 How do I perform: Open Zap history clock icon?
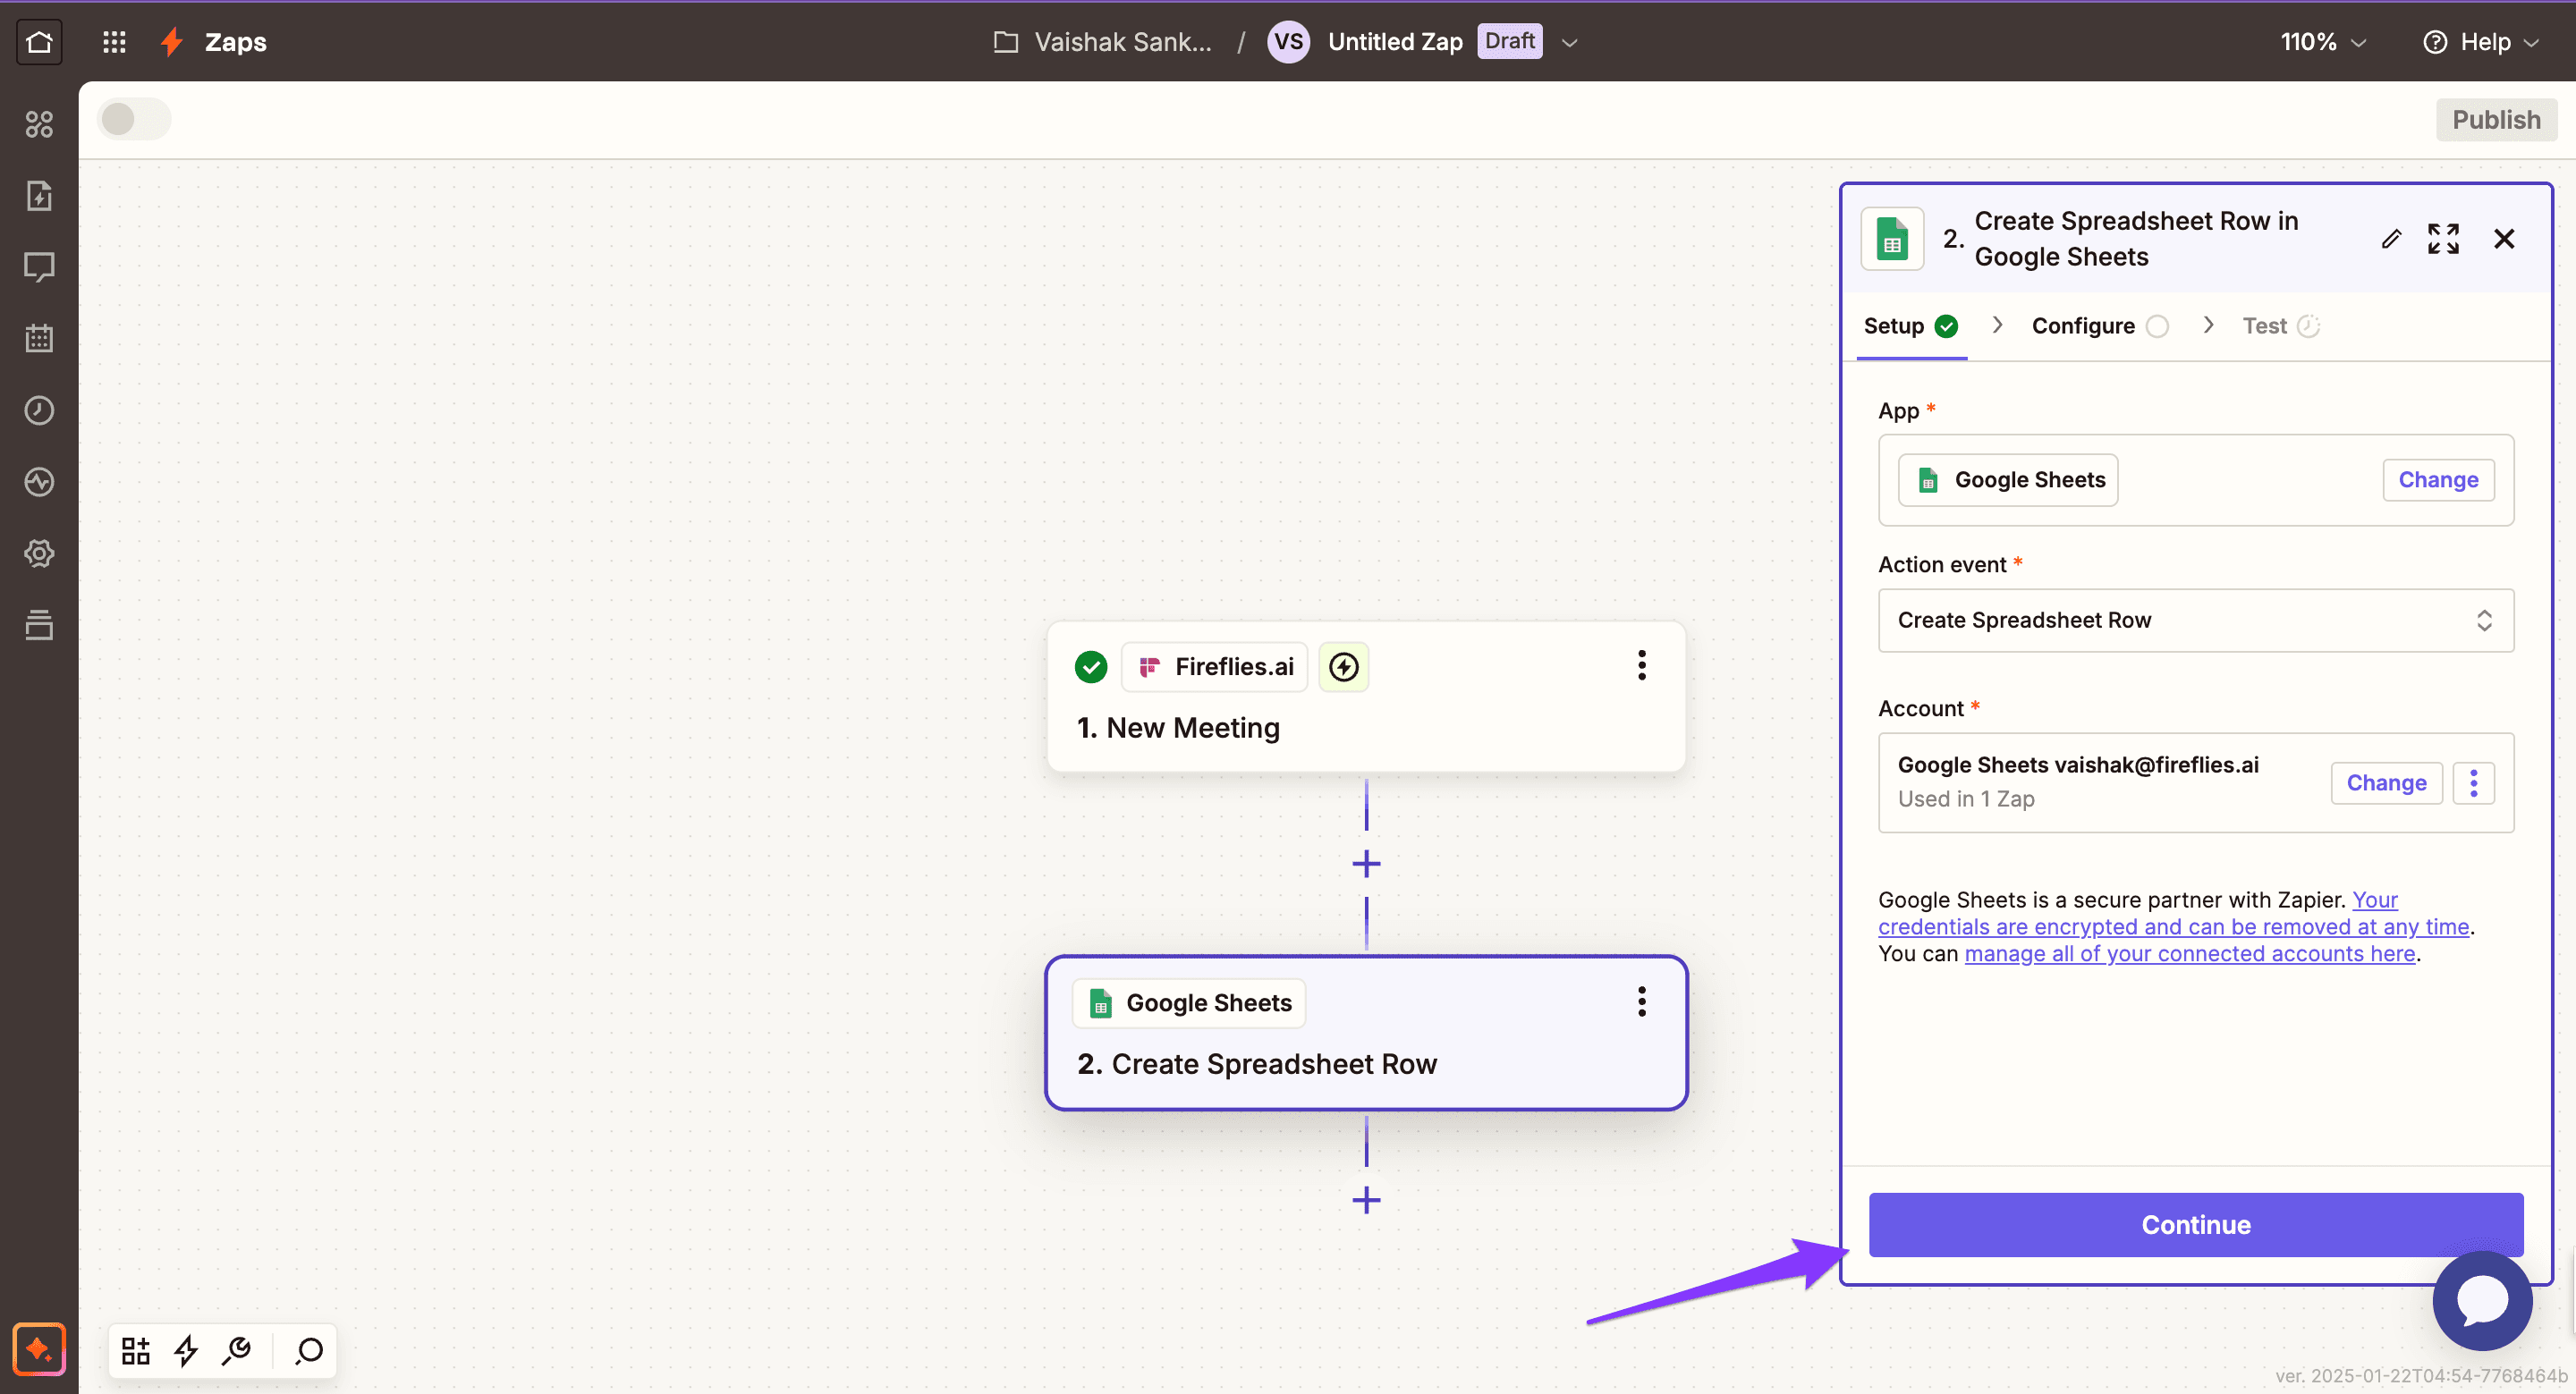39,410
